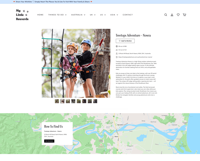Open the account profile icon
Image resolution: width=200 pixels, height=161 pixels.
pos(172,15)
